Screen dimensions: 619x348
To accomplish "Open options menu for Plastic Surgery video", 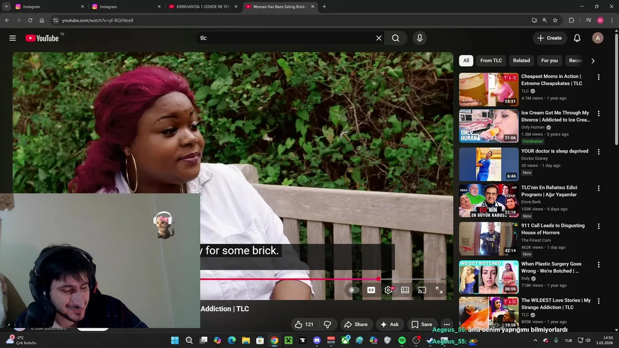I will (x=599, y=264).
